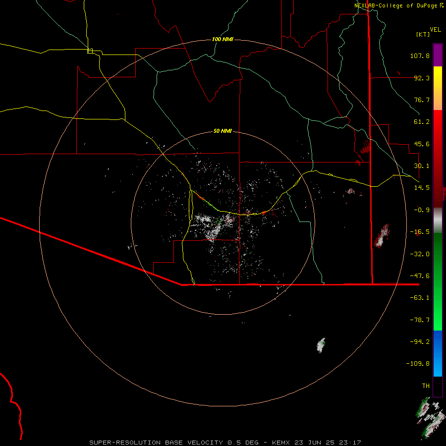
Task: Click the product title caption at bottom
Action: coord(225,443)
